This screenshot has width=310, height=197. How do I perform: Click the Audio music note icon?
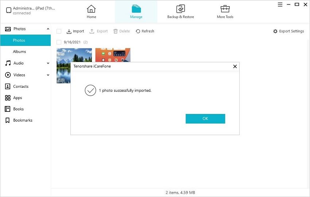(x=8, y=63)
